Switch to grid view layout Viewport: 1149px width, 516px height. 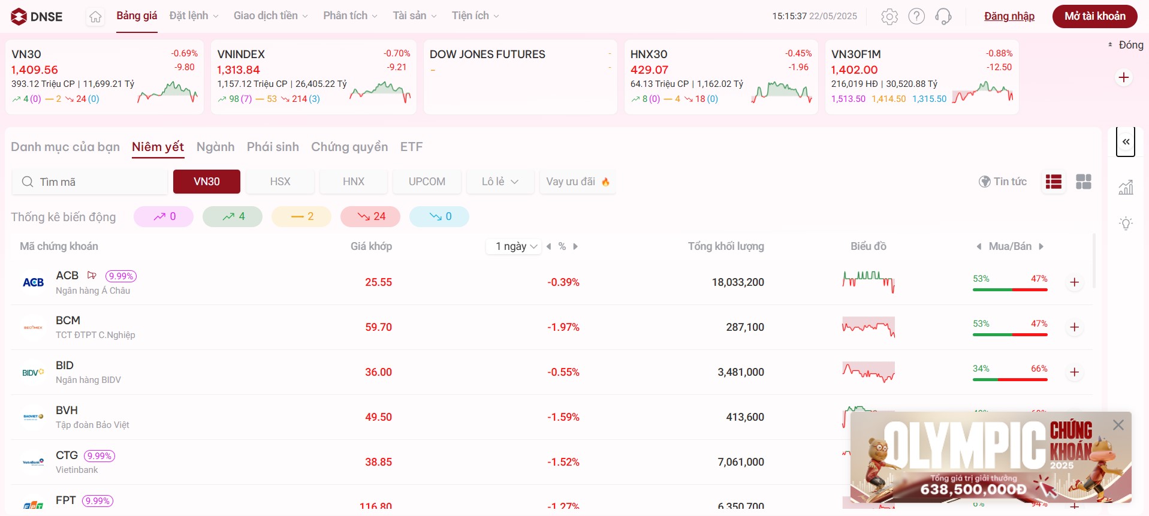(1084, 182)
